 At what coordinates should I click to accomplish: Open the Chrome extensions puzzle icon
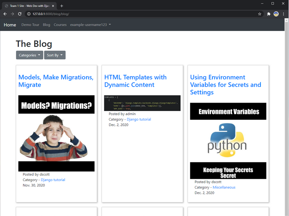click(x=269, y=14)
